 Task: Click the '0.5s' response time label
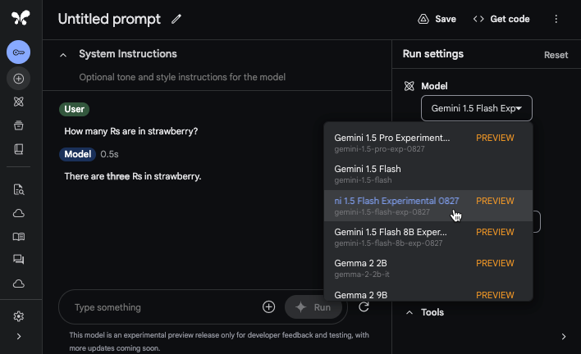tap(109, 154)
